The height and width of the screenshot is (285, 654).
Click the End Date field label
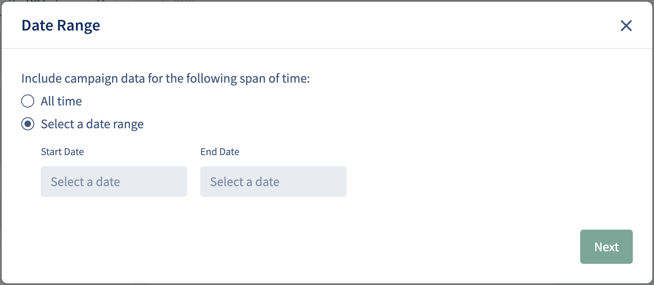[220, 152]
